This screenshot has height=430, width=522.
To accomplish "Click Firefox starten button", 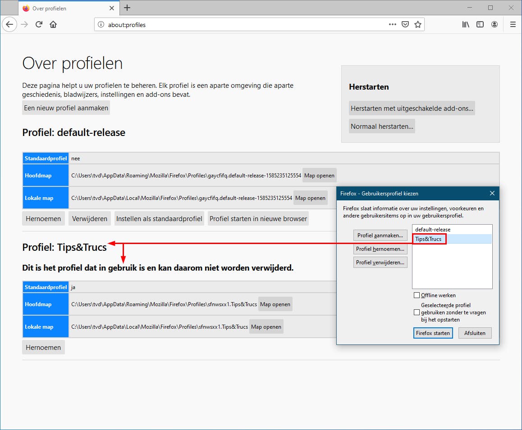I will coord(433,333).
